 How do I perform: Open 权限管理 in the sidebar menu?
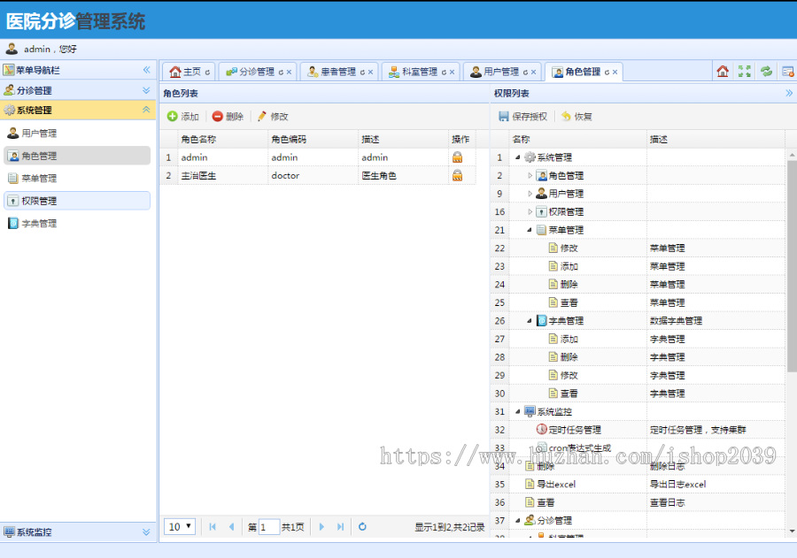point(77,201)
